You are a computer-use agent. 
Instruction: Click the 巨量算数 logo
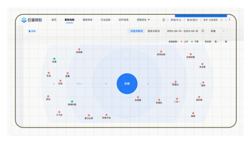point(32,20)
